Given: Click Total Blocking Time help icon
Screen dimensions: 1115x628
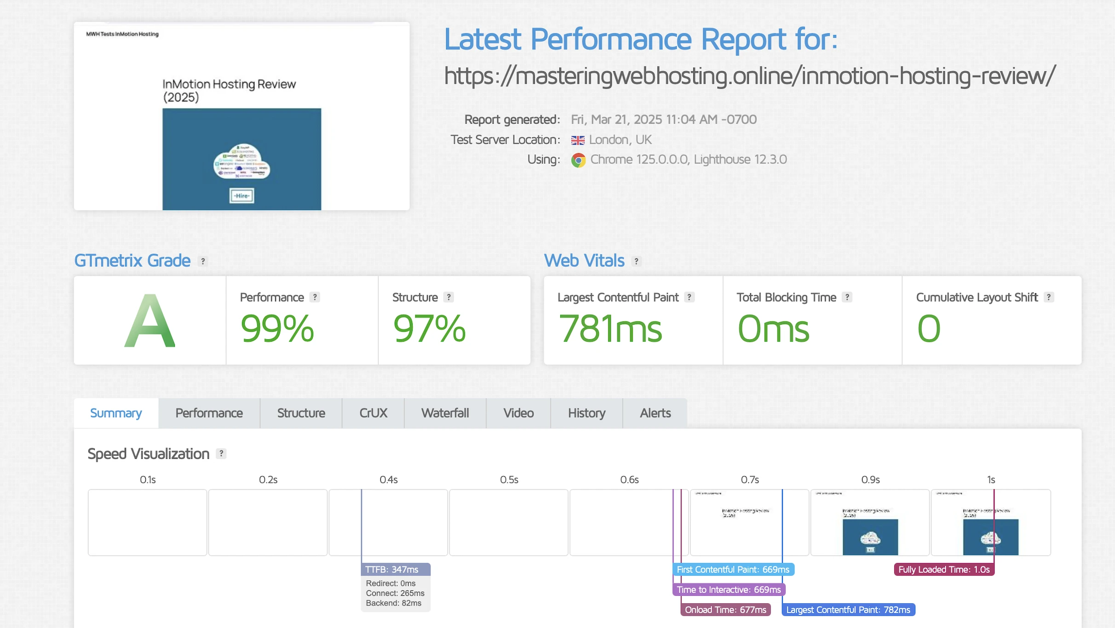Looking at the screenshot, I should [x=847, y=297].
